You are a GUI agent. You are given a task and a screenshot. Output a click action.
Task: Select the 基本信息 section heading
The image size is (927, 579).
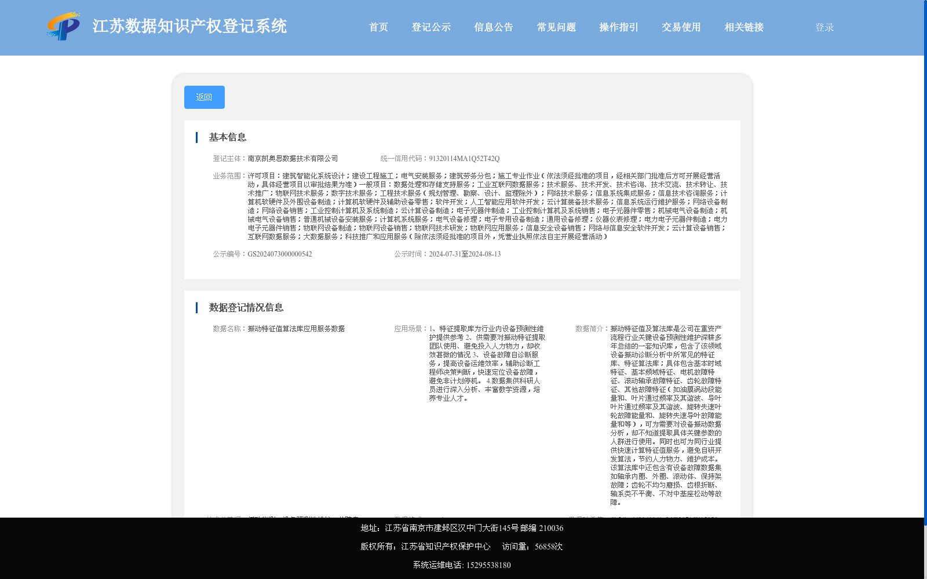[228, 137]
